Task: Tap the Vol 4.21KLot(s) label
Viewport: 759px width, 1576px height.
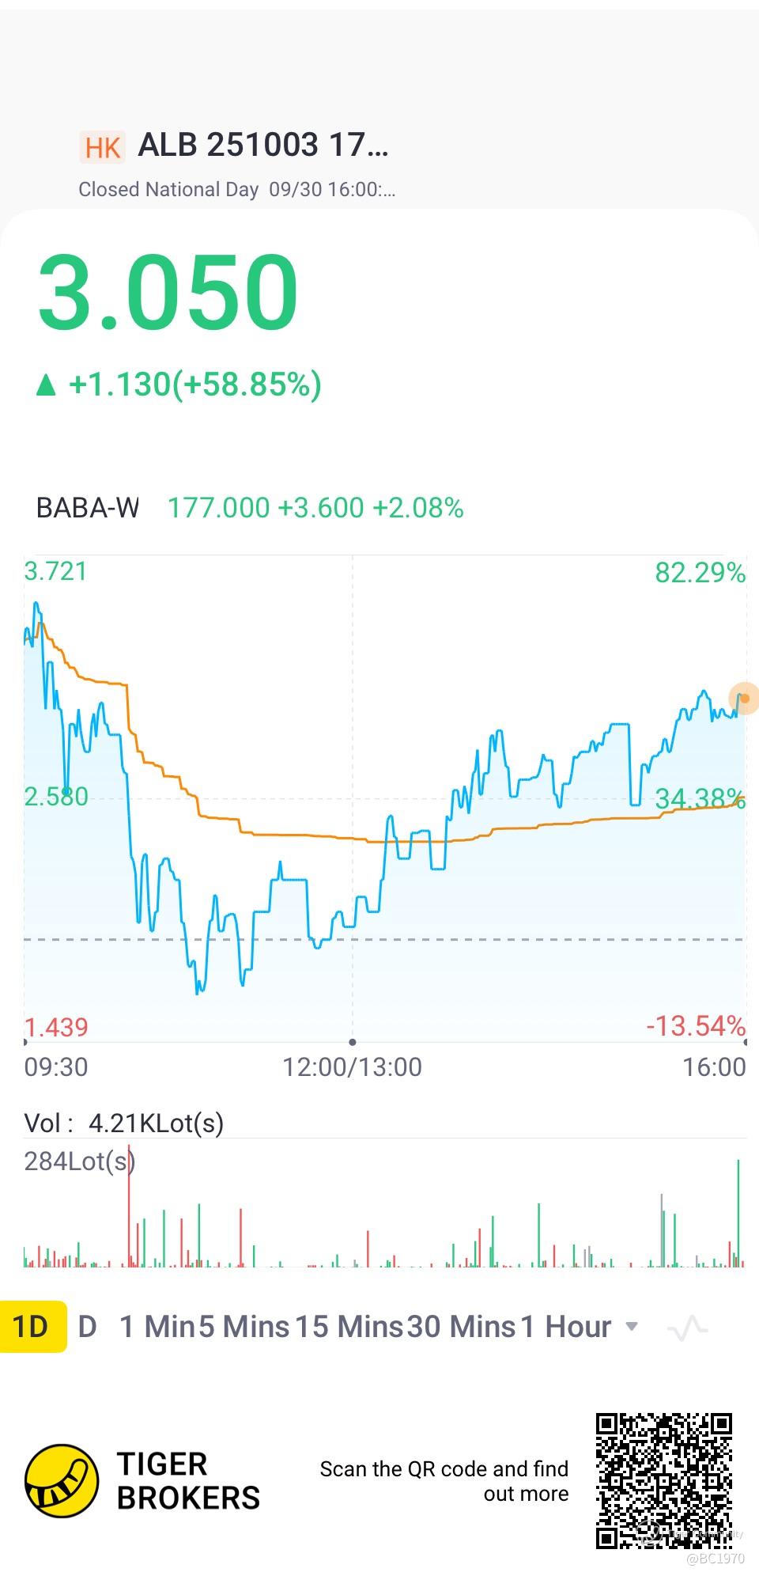Action: coord(124,1123)
